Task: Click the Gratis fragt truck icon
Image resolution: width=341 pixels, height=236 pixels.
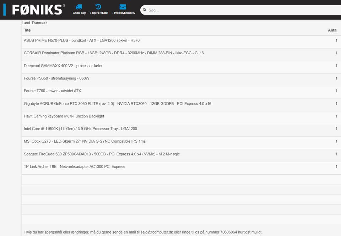Action: tap(79, 7)
